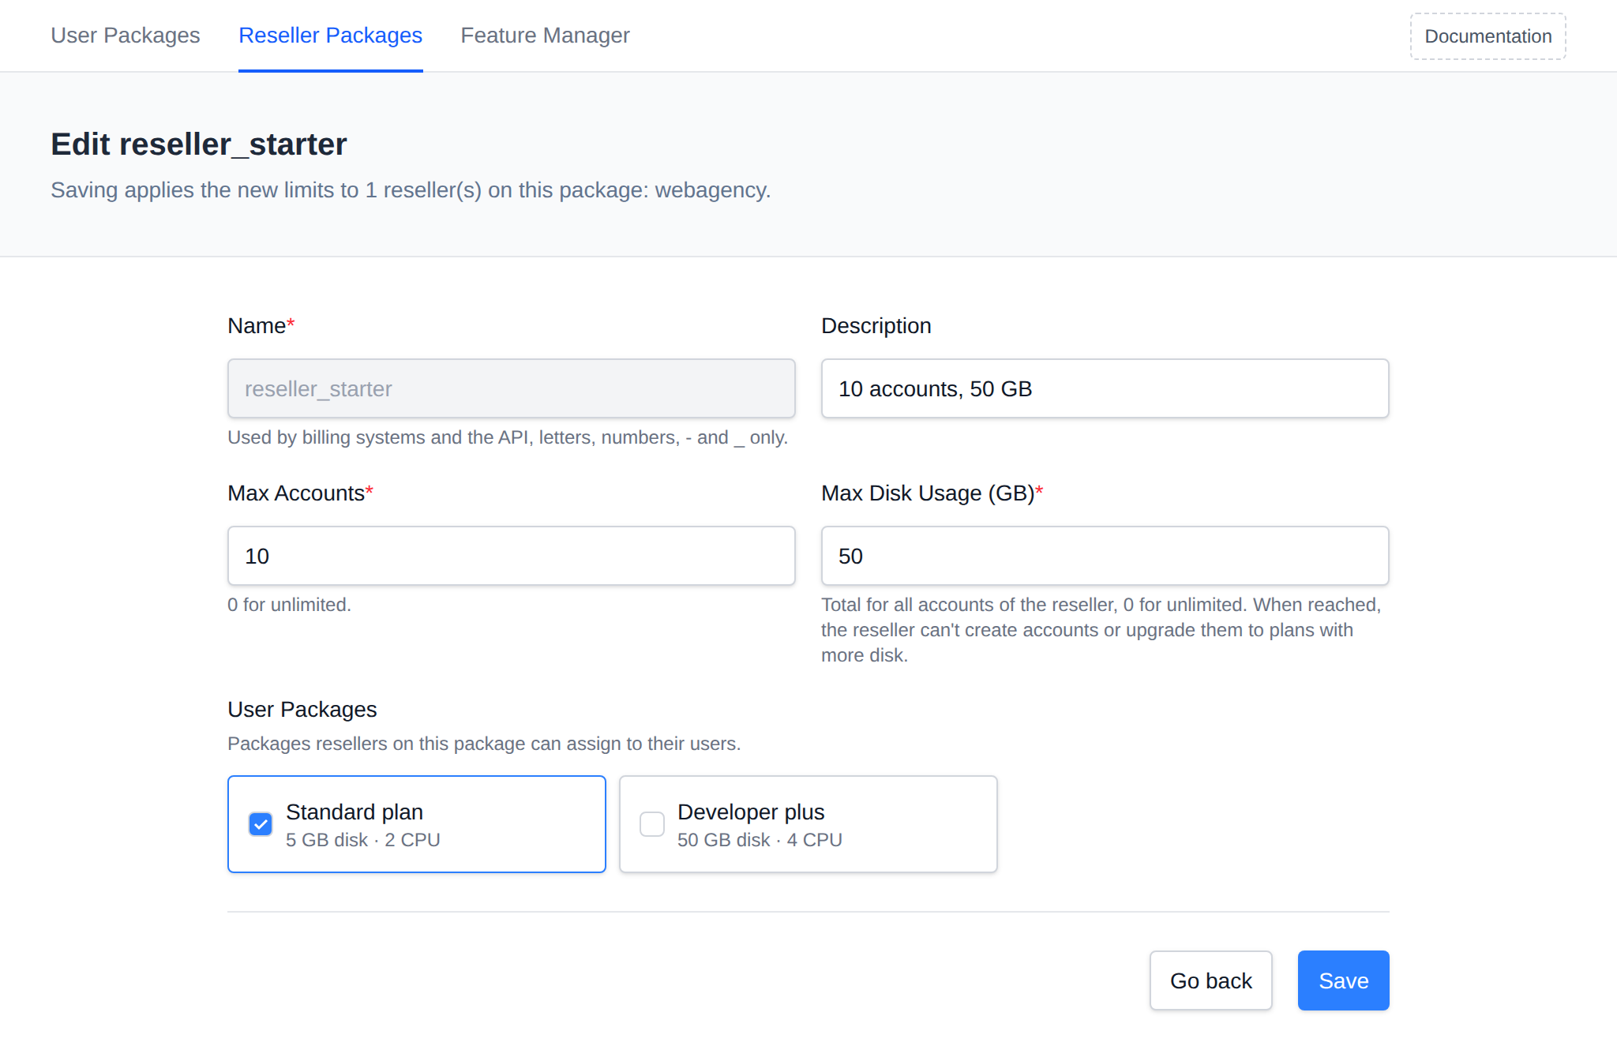Open the Reseller Packages tab
Screen dimensions: 1617x1061
tap(330, 36)
